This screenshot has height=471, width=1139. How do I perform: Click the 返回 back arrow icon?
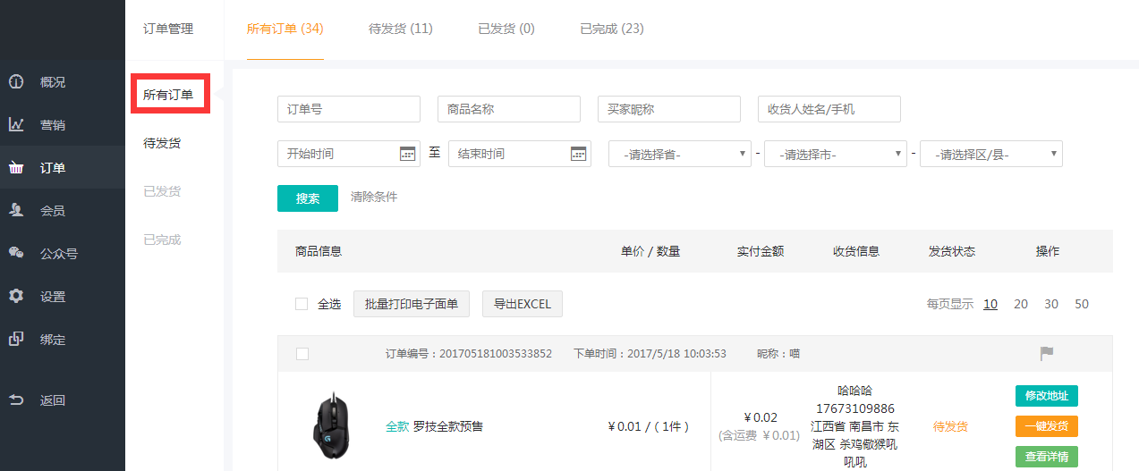[16, 400]
